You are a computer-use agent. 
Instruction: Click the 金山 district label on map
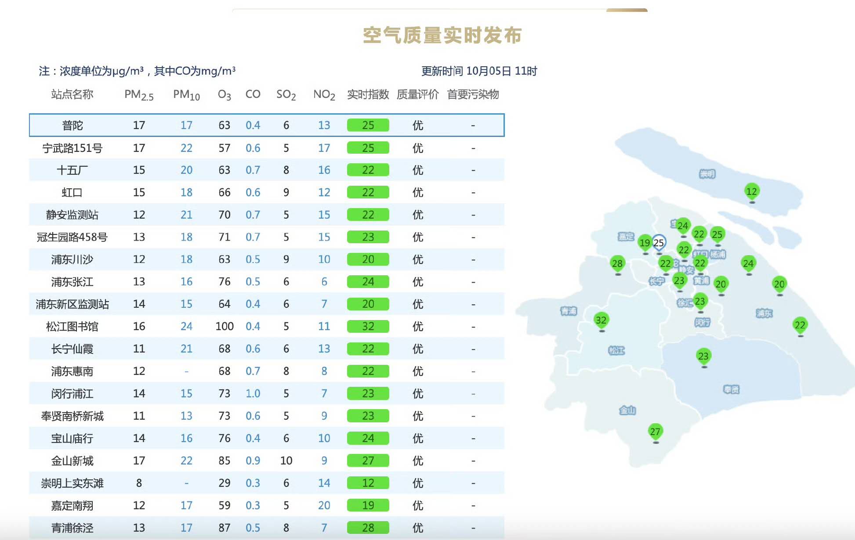pyautogui.click(x=627, y=410)
